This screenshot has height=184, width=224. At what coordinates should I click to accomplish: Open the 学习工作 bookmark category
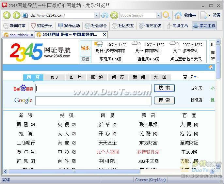tap(204, 26)
